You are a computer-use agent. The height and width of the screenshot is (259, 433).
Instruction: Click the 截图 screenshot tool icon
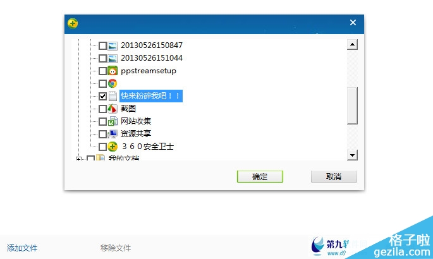point(113,109)
